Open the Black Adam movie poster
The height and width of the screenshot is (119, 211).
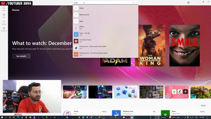click(x=115, y=62)
